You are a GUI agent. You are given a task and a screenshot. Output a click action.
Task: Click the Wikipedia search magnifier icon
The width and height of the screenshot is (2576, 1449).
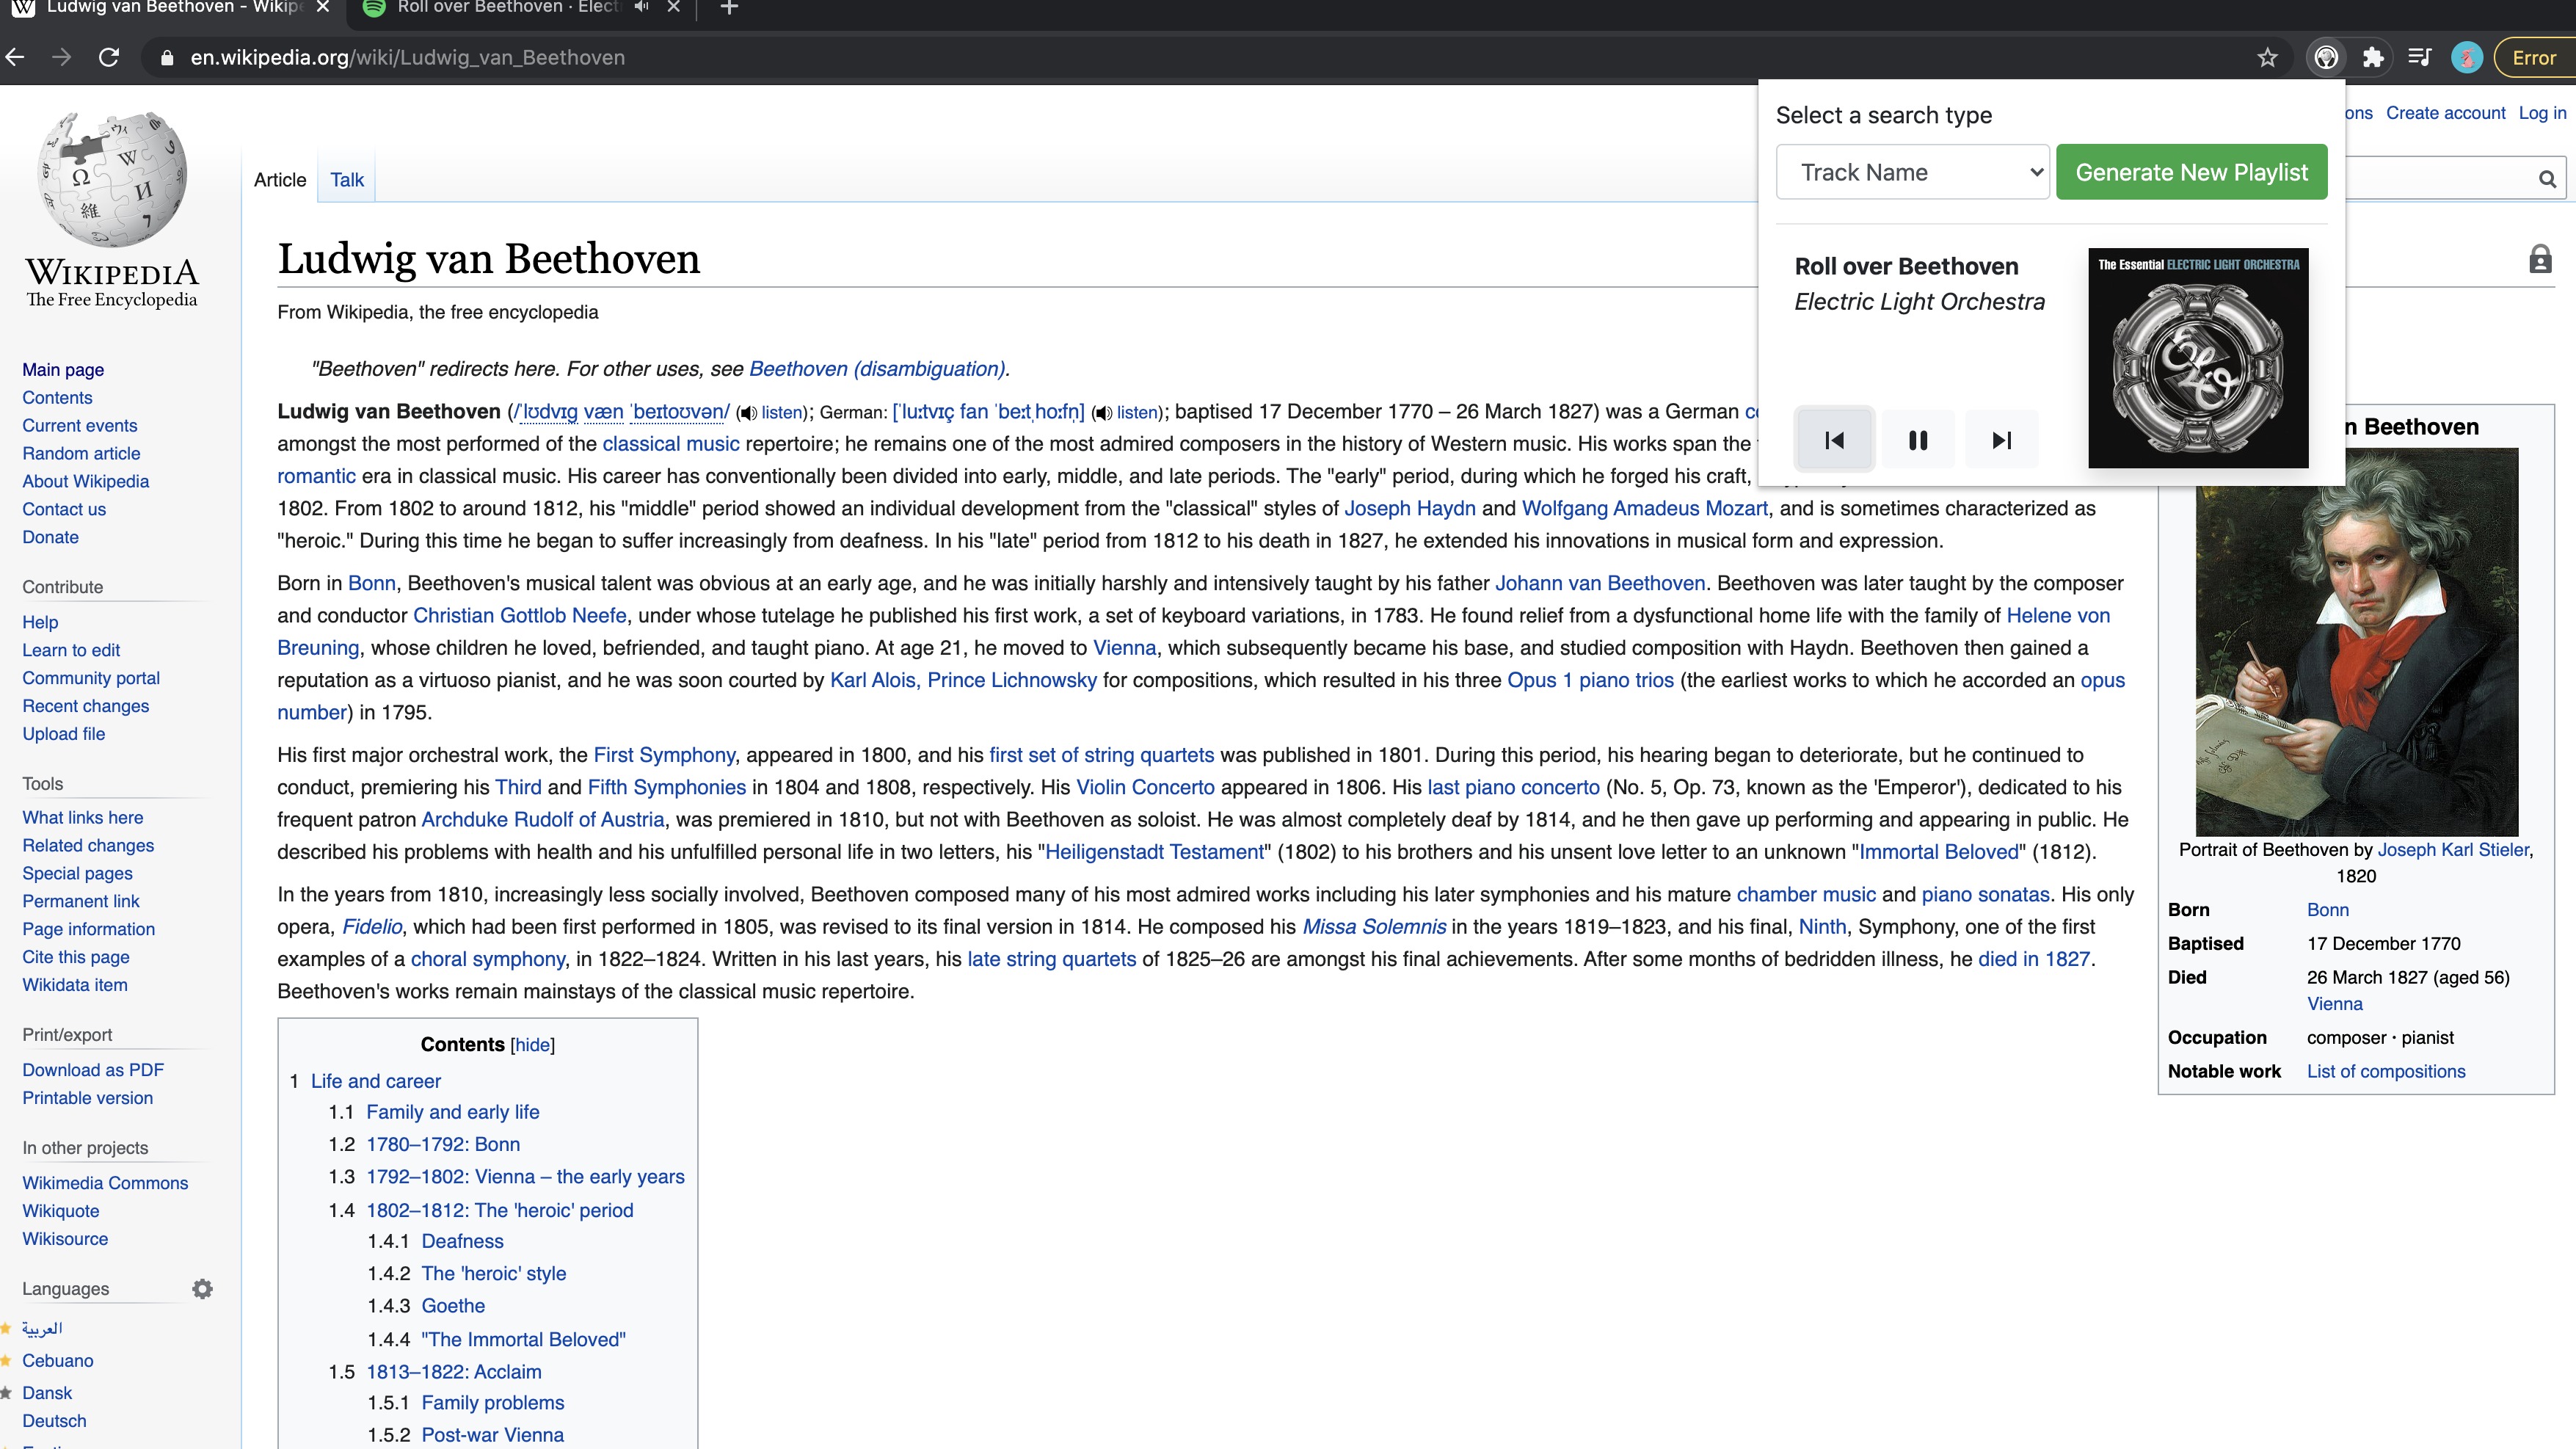coord(2547,179)
